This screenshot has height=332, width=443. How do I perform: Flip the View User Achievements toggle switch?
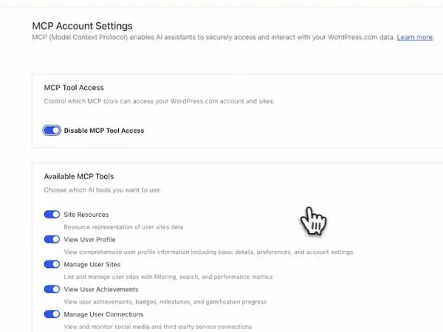(52, 289)
